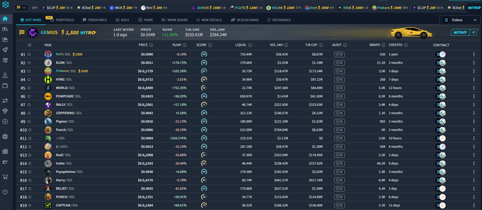482x210 pixels.
Task: Open the COPPERINU/SOL pair
Action: click(x=69, y=113)
